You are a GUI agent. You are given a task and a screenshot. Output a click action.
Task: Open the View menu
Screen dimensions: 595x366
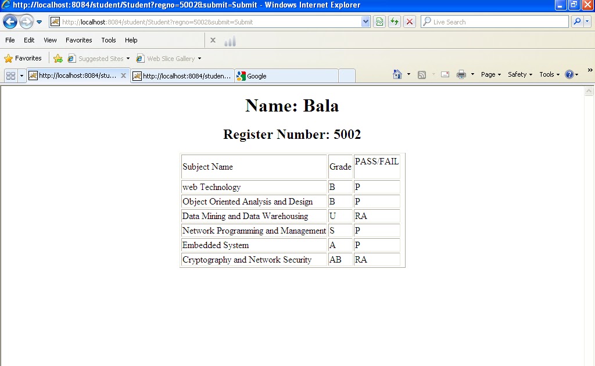point(50,40)
